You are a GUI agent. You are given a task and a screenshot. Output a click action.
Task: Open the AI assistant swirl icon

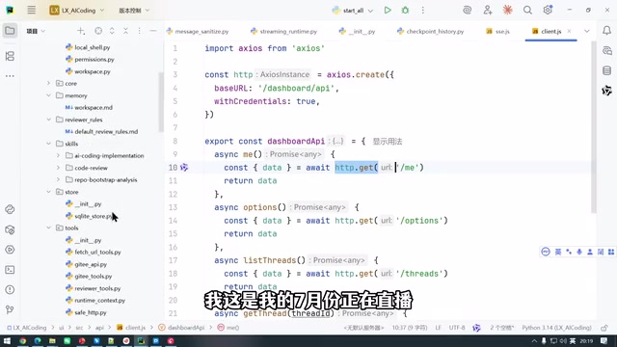coord(467,11)
